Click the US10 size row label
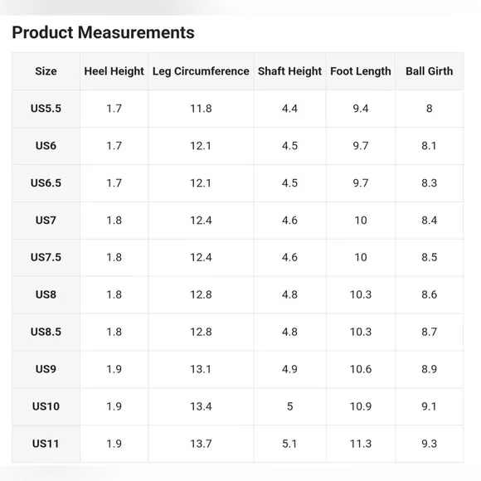 point(46,406)
